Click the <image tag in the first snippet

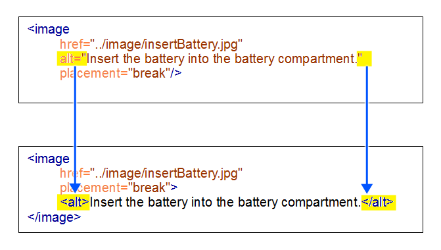[x=48, y=30]
